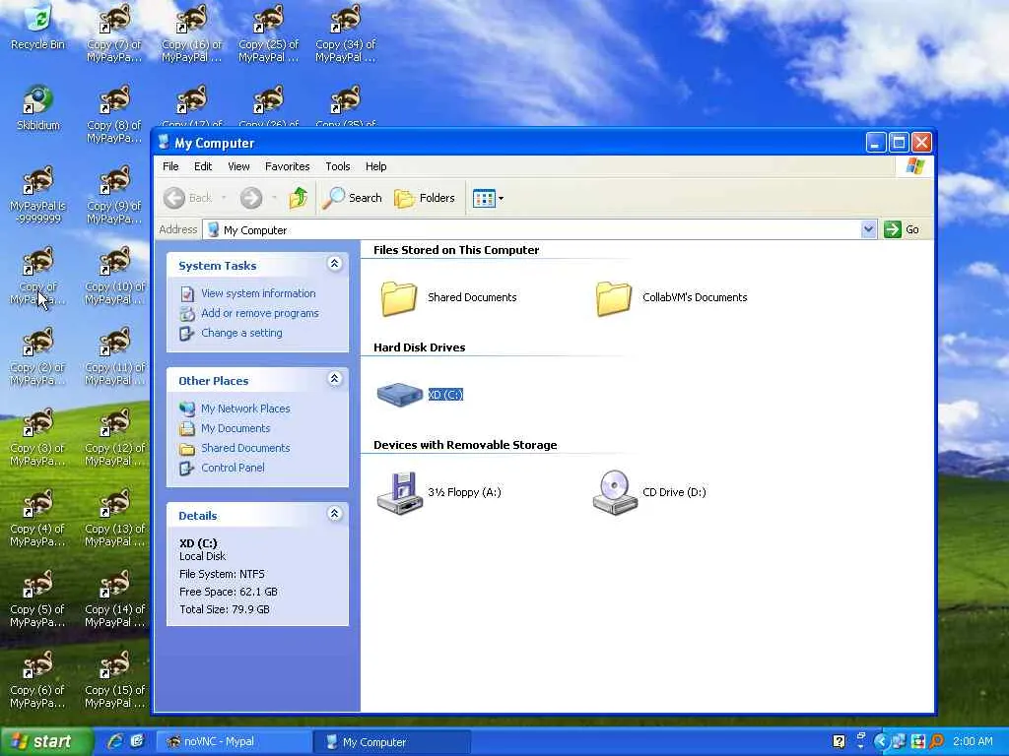Launch Internet Explorer from quick launch
Screen dimensions: 1009x756
click(115, 741)
